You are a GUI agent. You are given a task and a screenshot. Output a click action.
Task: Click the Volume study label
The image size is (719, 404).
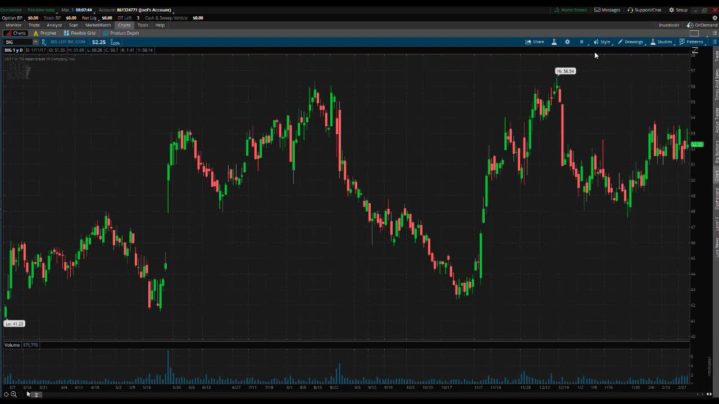pyautogui.click(x=12, y=345)
